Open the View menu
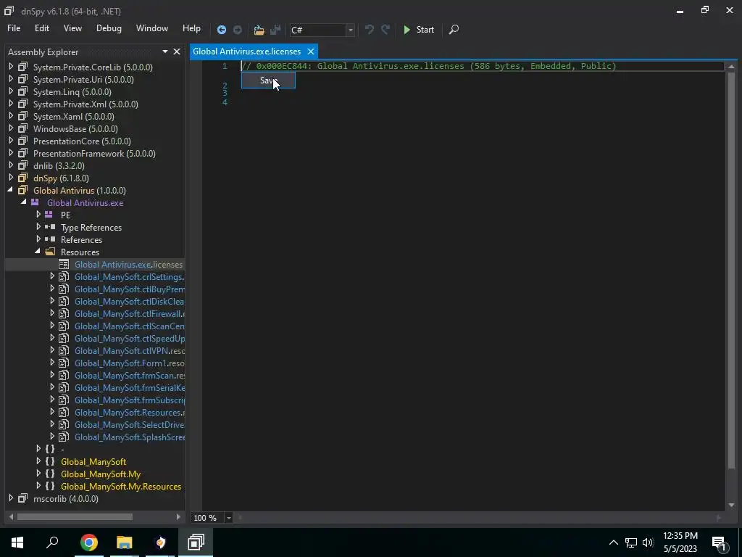 point(72,28)
